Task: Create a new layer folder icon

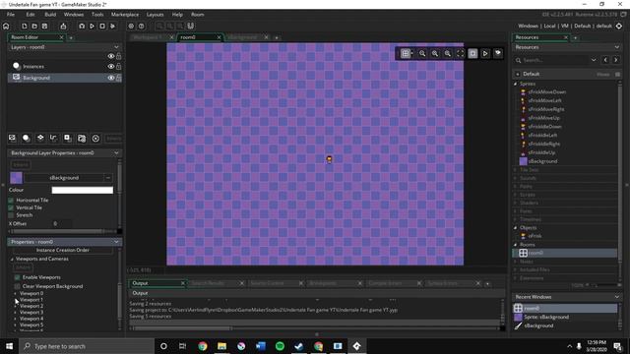Action: coord(82,138)
